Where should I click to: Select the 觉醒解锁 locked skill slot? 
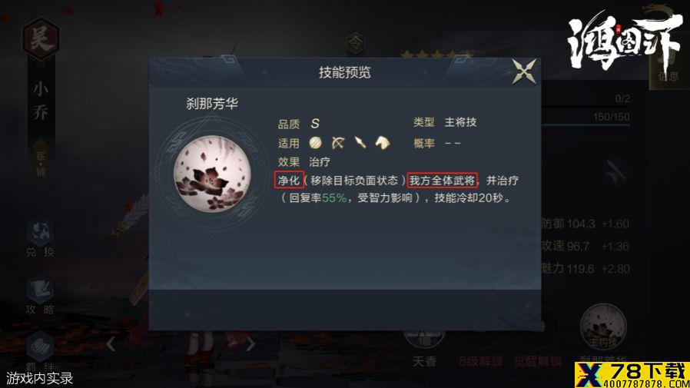(537, 347)
